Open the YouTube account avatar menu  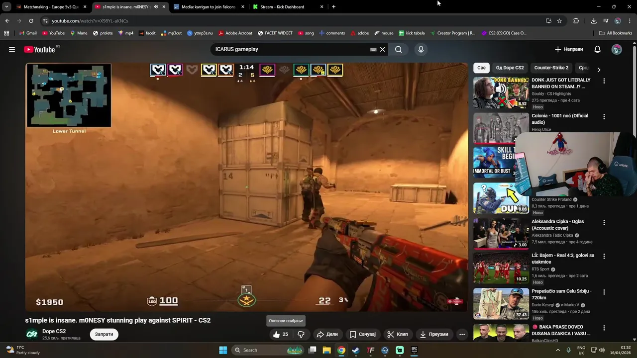(x=617, y=49)
